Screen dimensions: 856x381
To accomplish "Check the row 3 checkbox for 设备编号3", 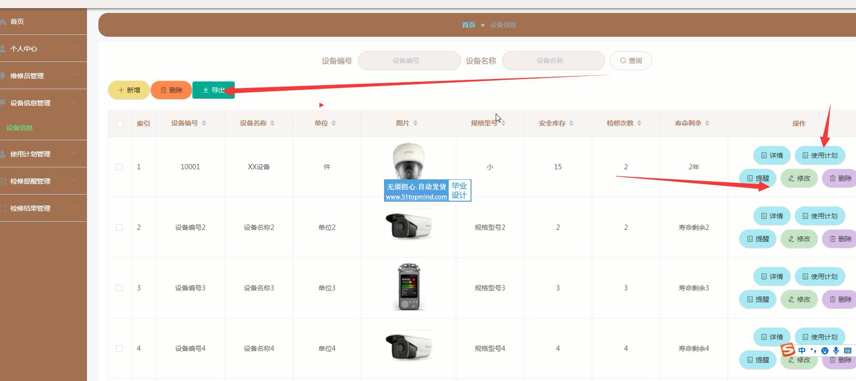I will 119,288.
